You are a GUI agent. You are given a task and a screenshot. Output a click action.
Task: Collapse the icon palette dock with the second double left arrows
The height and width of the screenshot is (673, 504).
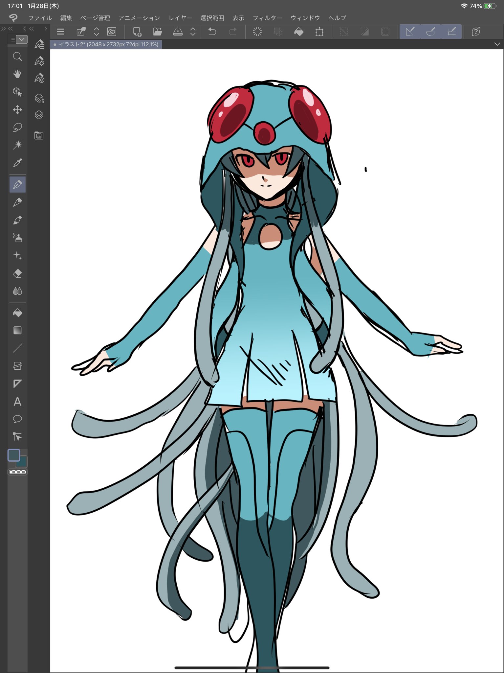32,29
